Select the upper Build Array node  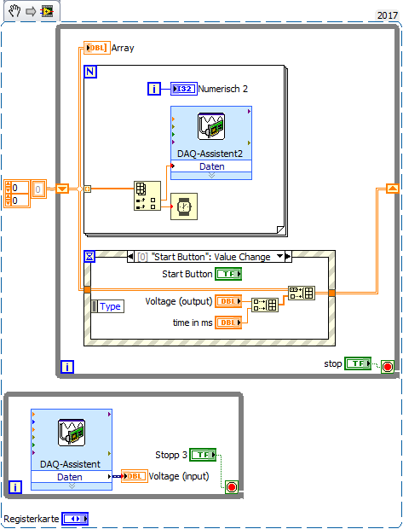(x=302, y=293)
